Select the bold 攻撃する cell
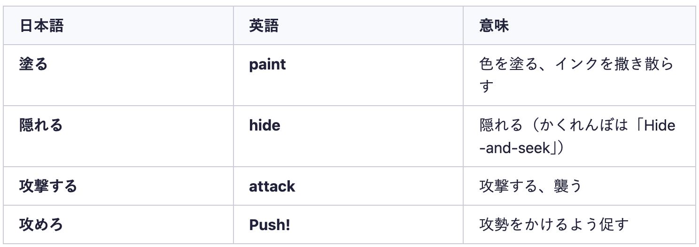The height and width of the screenshot is (247, 699). click(48, 186)
